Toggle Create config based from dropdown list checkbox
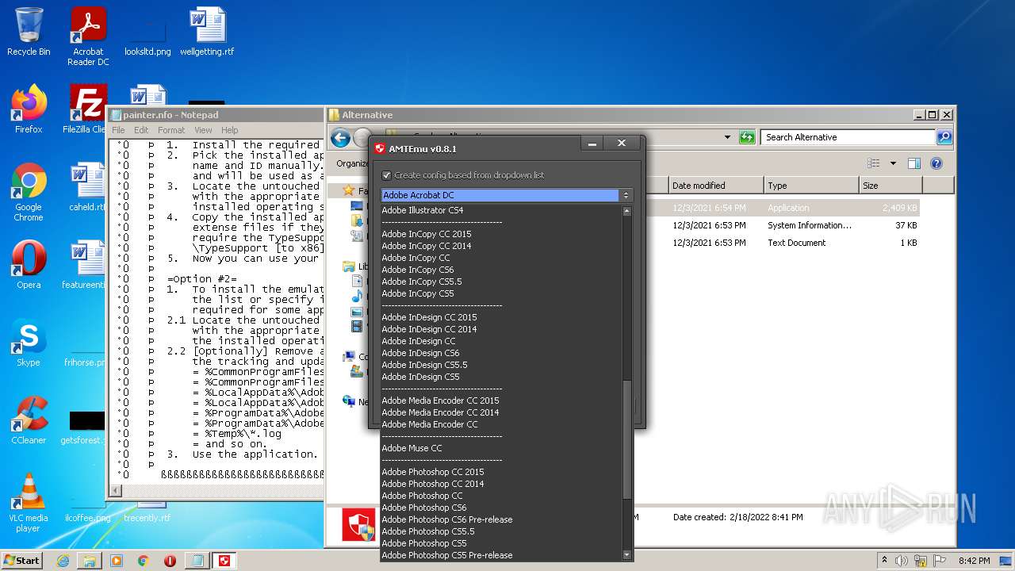This screenshot has width=1015, height=571. 387,175
